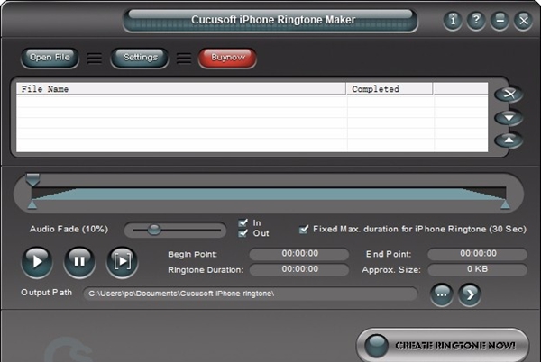Image resolution: width=541 pixels, height=362 pixels.
Task: Pause playback with the Pause button
Action: coord(79,262)
